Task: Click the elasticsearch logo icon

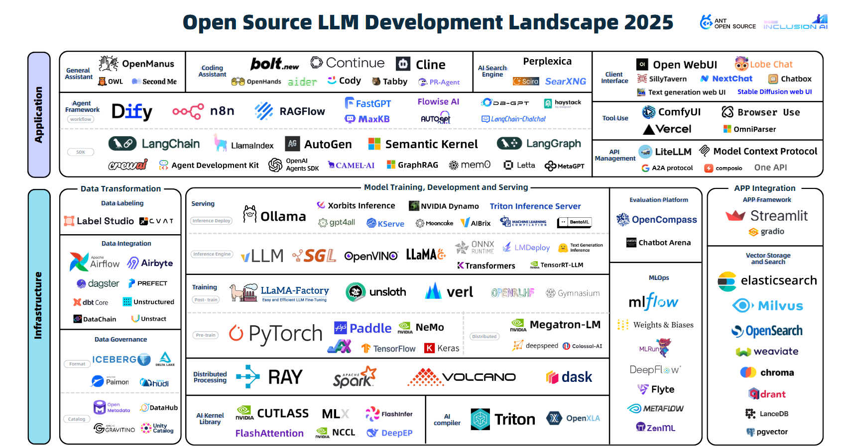Action: point(727,281)
